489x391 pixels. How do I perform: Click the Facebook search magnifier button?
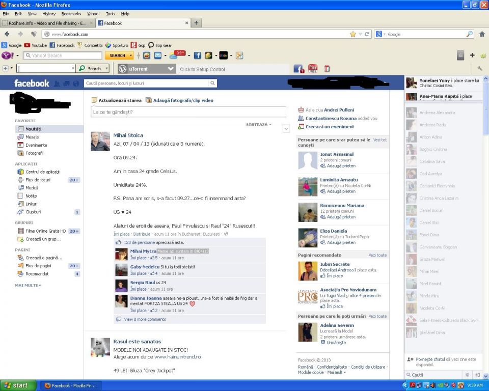[x=212, y=83]
